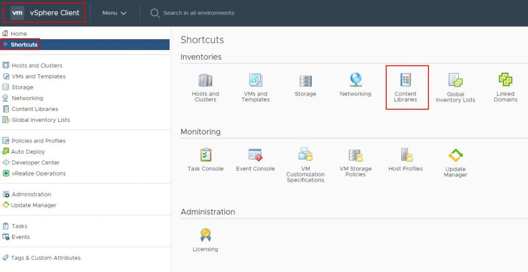Open Global Inventory Lists shortcut icon
Screen dimensions: 528x272
point(455,80)
